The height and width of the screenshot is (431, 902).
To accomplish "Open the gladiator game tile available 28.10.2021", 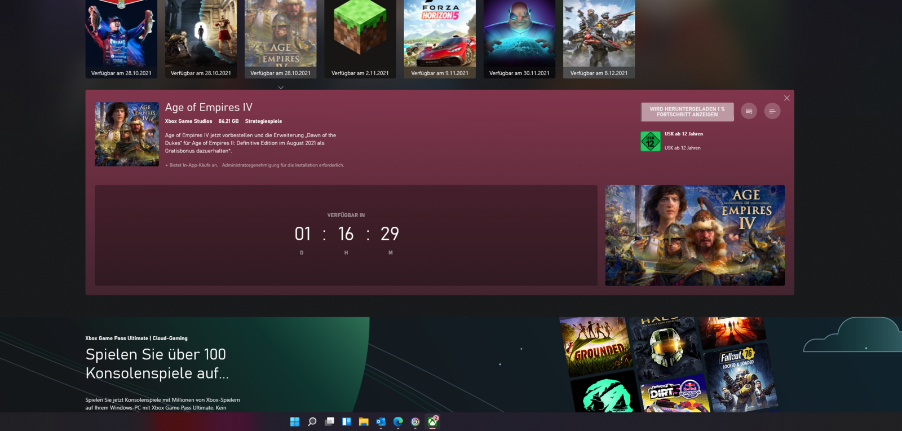I will point(201,39).
